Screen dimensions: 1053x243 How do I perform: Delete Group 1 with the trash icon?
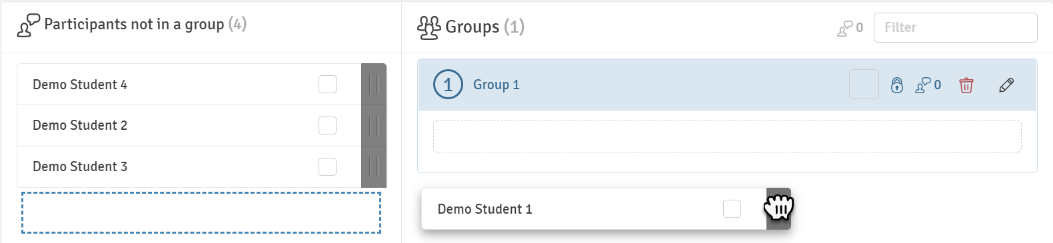click(966, 85)
